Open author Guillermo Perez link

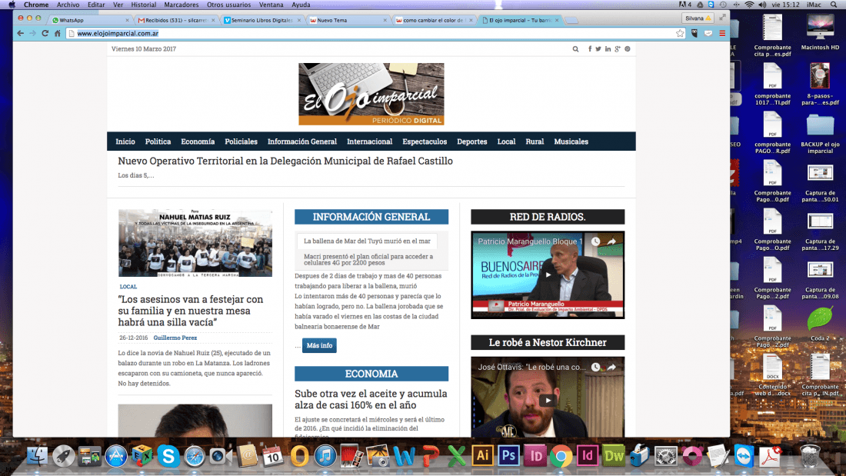(175, 338)
